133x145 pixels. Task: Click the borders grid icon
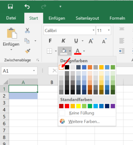[49, 51]
